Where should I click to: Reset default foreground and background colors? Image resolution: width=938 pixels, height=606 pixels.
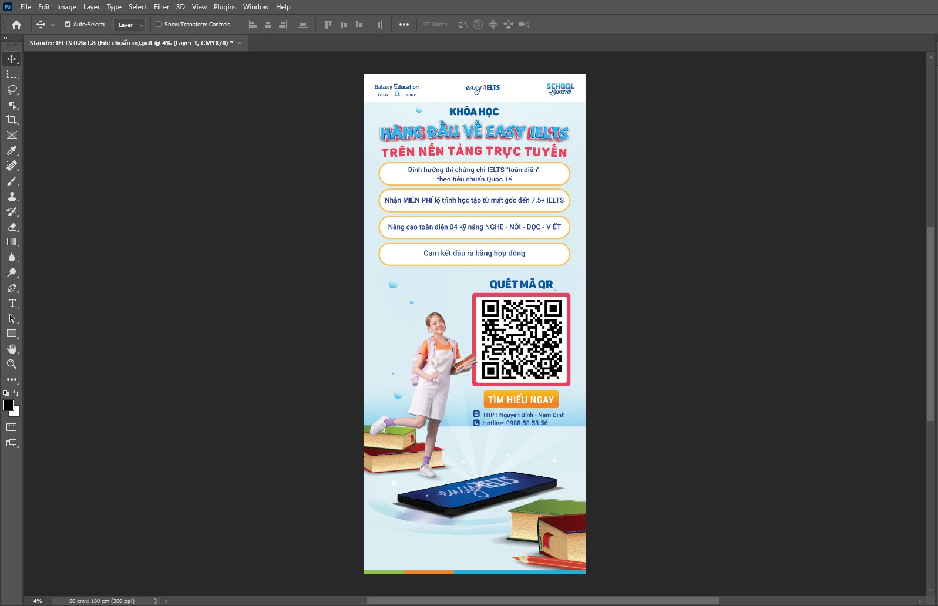tap(6, 393)
